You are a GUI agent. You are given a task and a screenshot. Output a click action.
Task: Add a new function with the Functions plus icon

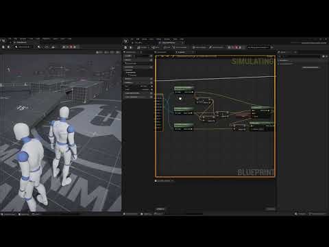click(151, 67)
